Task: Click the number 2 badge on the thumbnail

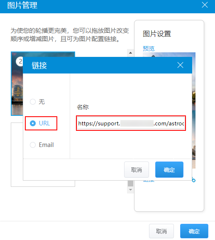Action: (20, 61)
